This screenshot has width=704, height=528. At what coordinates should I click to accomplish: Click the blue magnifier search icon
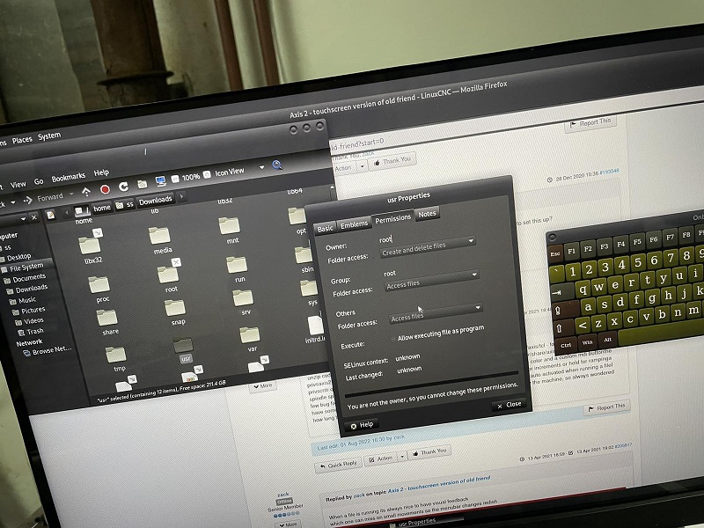pyautogui.click(x=277, y=165)
